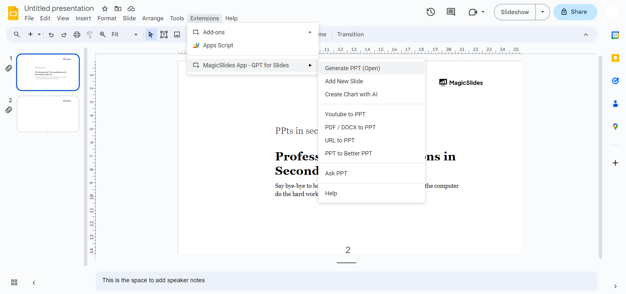The width and height of the screenshot is (626, 294).
Task: Open the Slideshow options dropdown arrow
Action: pyautogui.click(x=543, y=12)
